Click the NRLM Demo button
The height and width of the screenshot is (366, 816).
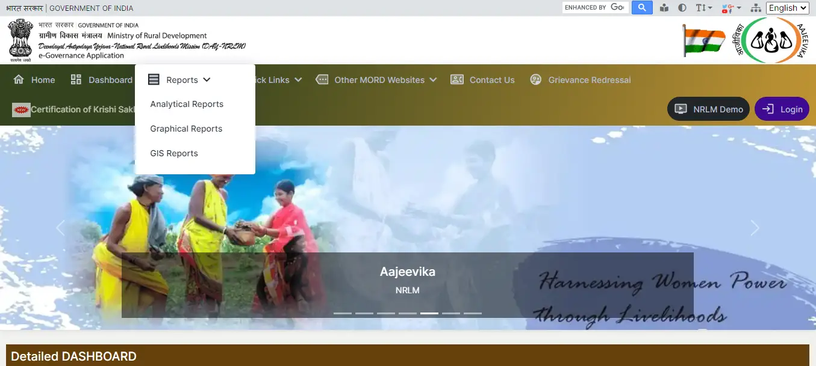click(708, 109)
